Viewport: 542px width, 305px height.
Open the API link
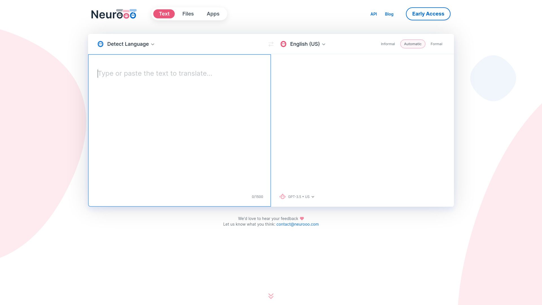tap(373, 14)
